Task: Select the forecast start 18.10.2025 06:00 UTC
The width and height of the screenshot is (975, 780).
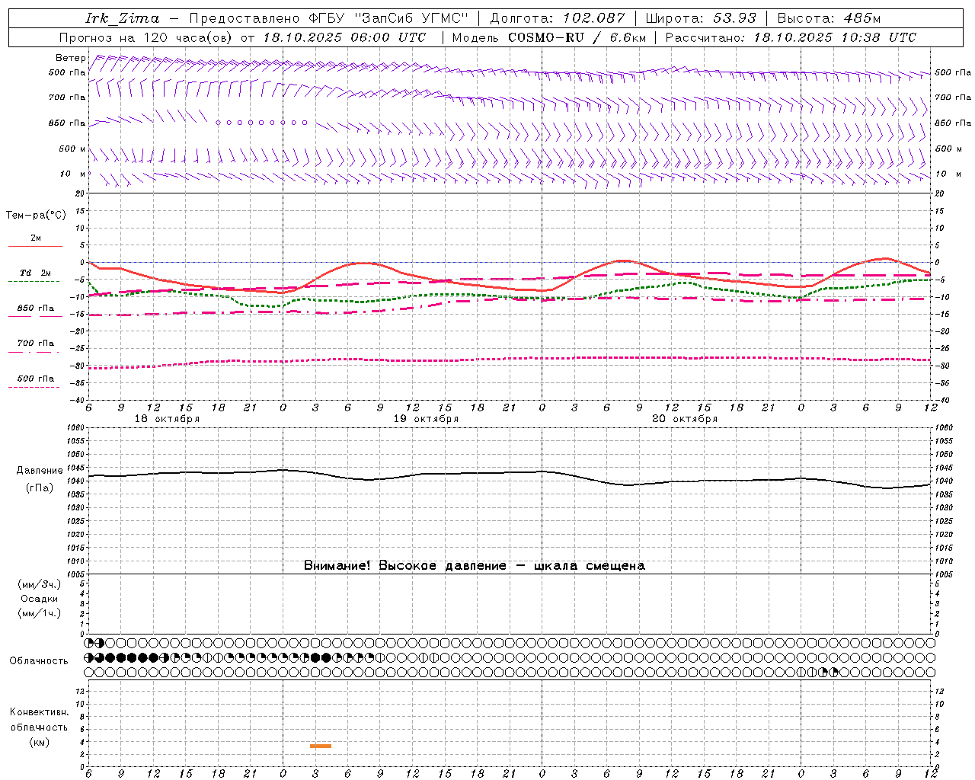Action: [x=344, y=37]
